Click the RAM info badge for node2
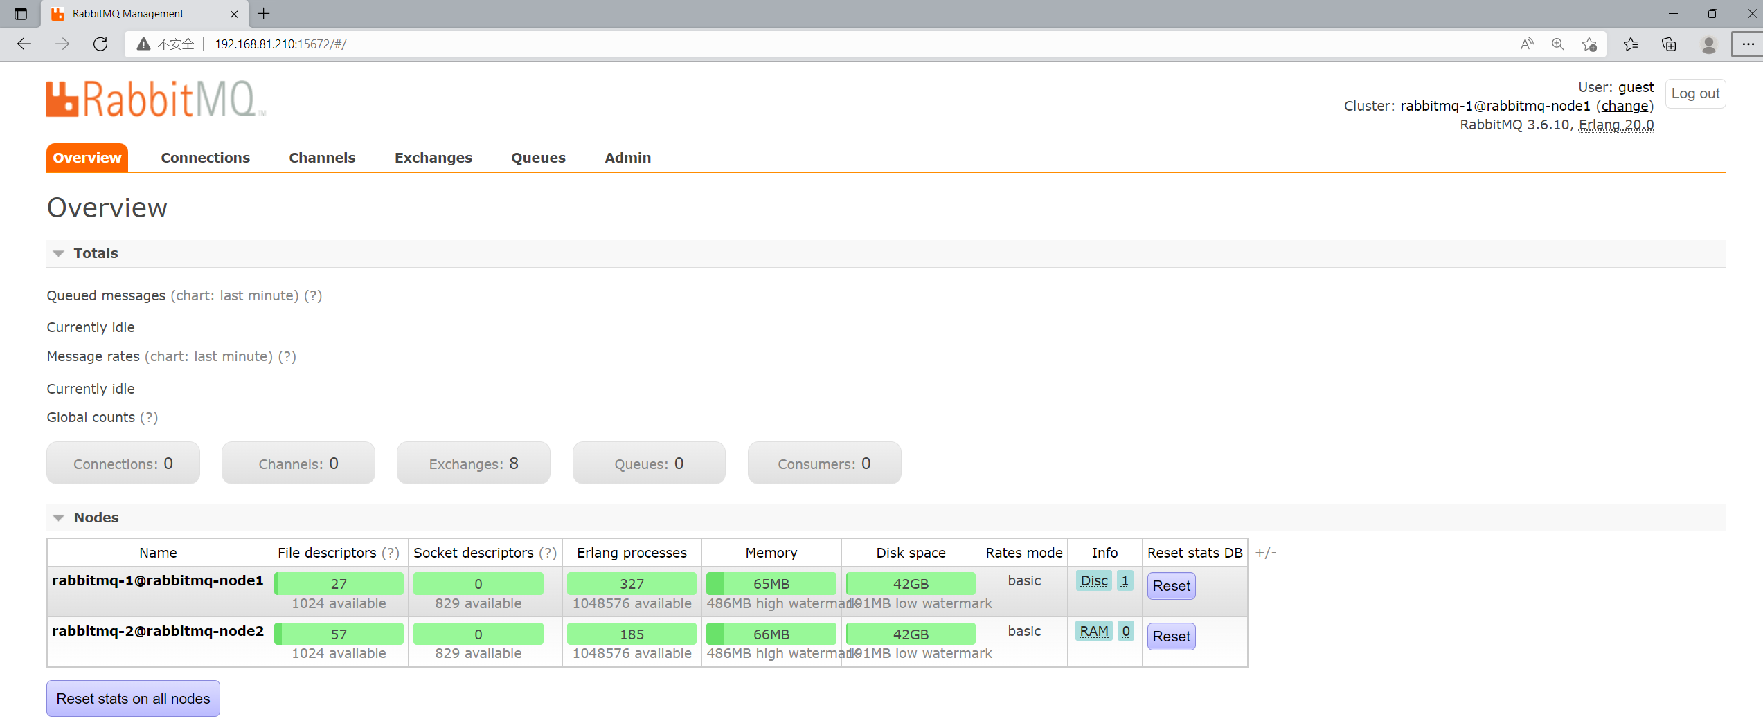 tap(1094, 631)
